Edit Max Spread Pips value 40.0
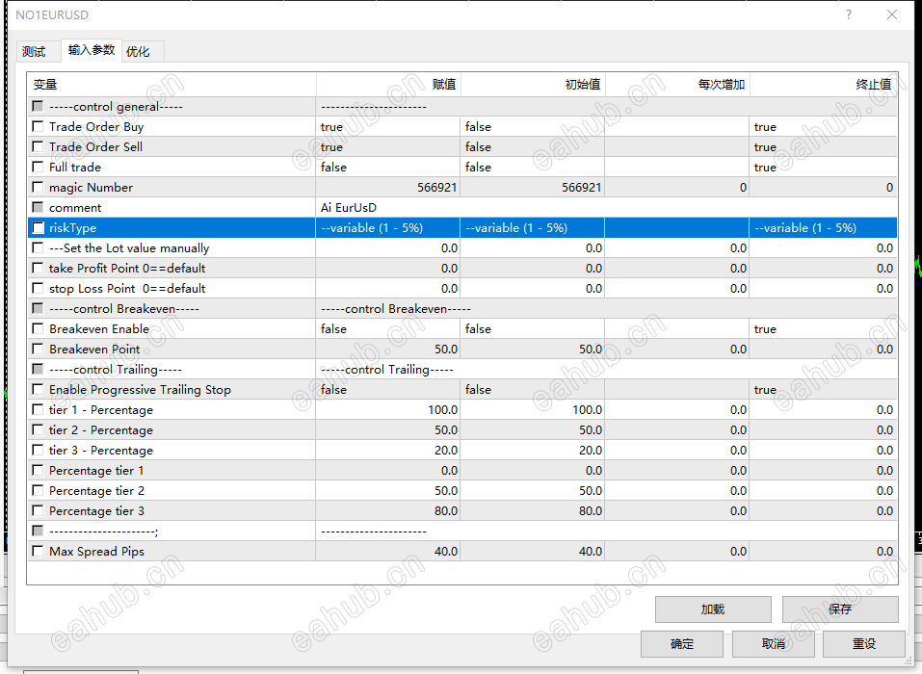 pos(387,551)
